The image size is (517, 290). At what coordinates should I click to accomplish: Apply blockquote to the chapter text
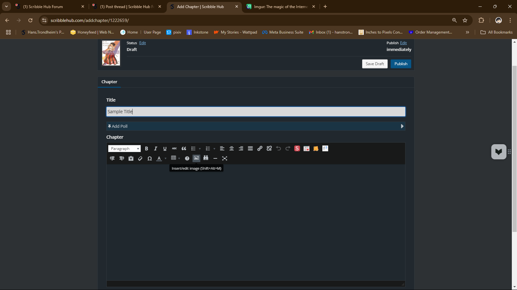coord(184,149)
